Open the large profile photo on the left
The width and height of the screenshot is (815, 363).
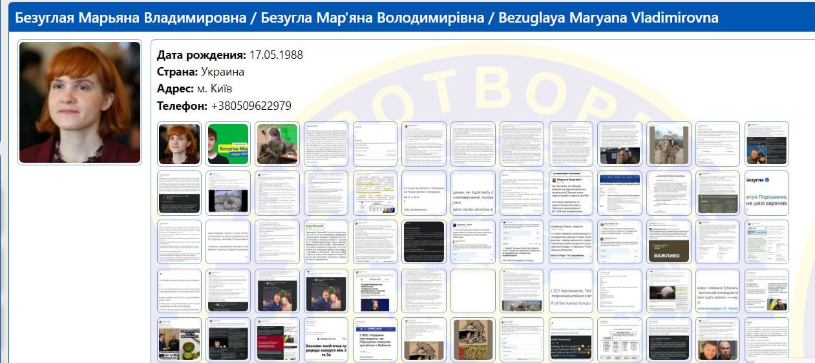(79, 102)
